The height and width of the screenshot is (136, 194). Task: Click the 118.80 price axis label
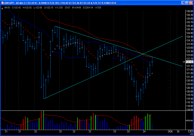190,106
